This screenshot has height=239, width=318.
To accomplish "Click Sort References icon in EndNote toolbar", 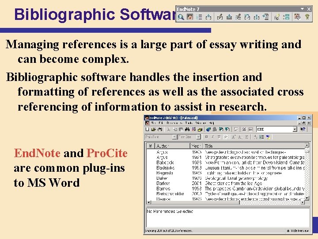I will point(194,129).
